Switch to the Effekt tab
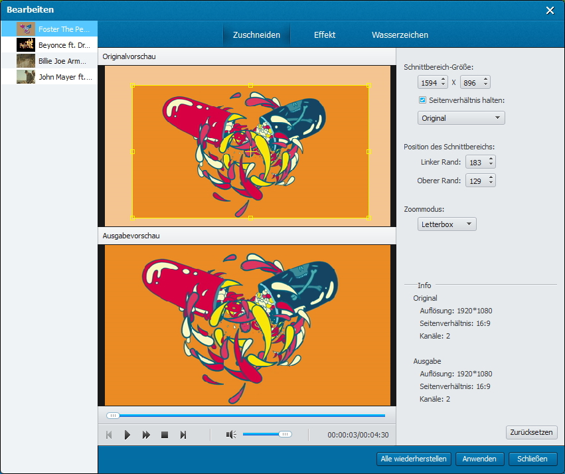 325,35
